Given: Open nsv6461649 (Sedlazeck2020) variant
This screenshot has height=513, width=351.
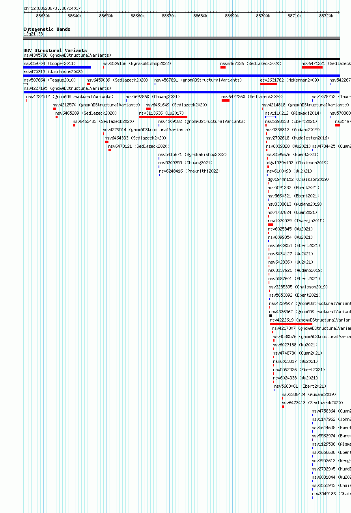Looking at the screenshot, I should 176,105.
